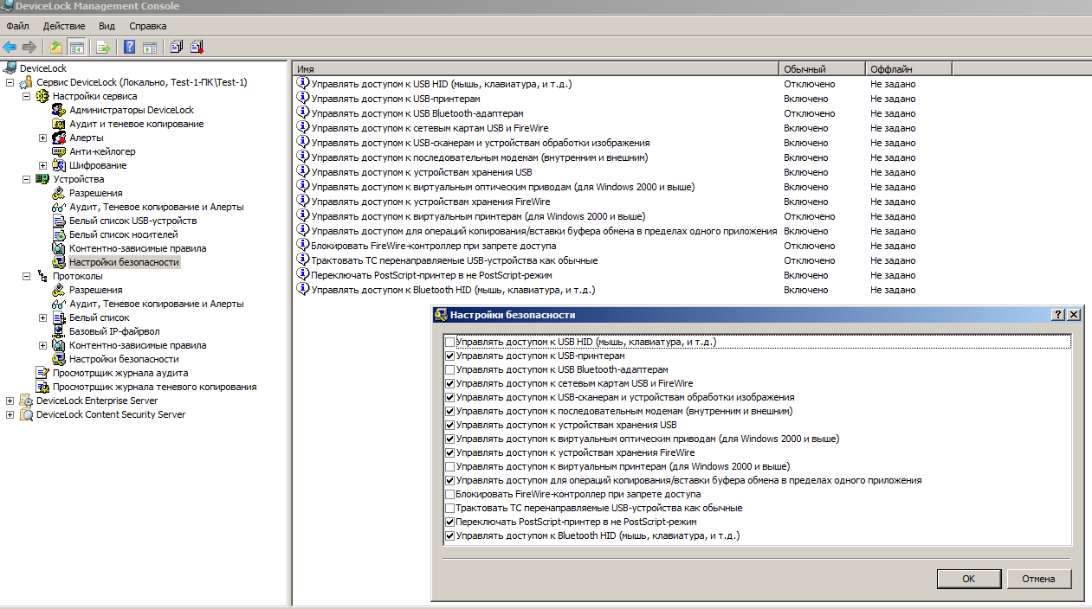The height and width of the screenshot is (609, 1092).
Task: Open the Справка menu
Action: [x=147, y=27]
